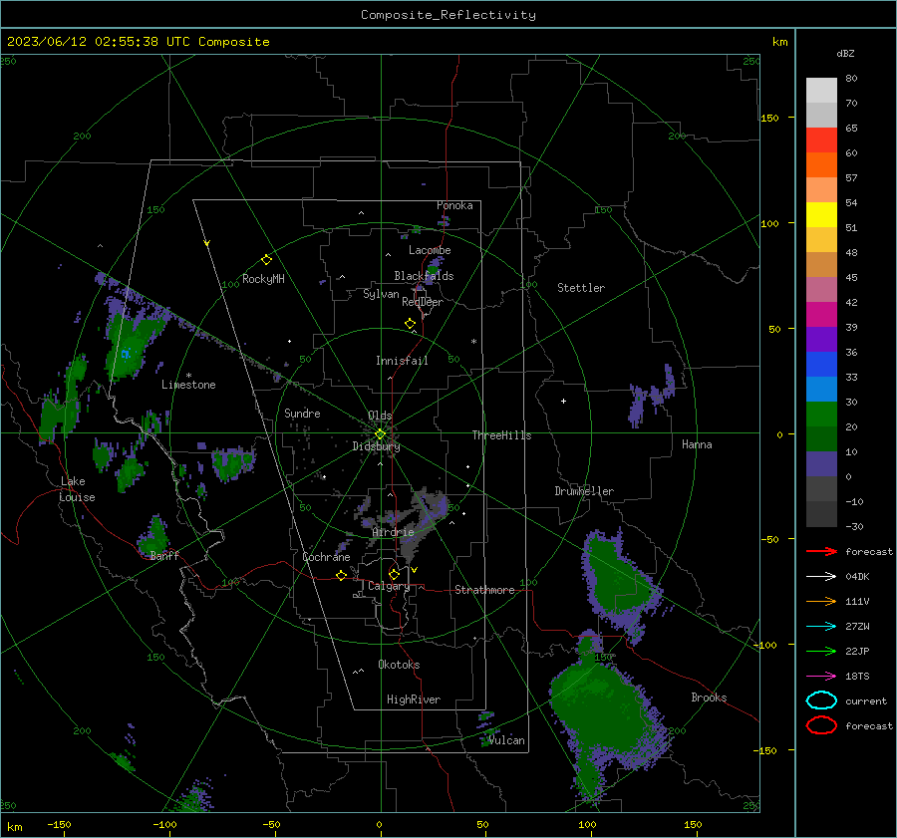Select the slate purple 10 dBZ swatch

point(821,464)
